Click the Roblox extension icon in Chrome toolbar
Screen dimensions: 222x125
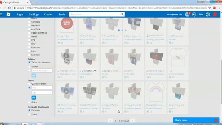coord(214,8)
